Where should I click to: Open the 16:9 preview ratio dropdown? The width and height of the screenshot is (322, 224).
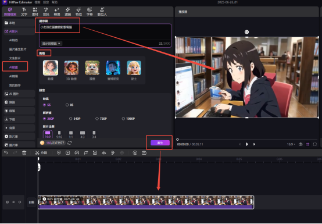(x=291, y=144)
